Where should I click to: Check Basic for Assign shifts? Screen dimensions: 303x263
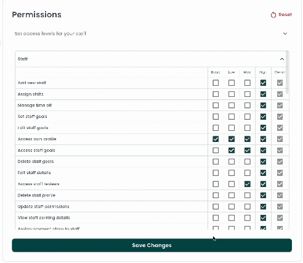[x=216, y=94]
